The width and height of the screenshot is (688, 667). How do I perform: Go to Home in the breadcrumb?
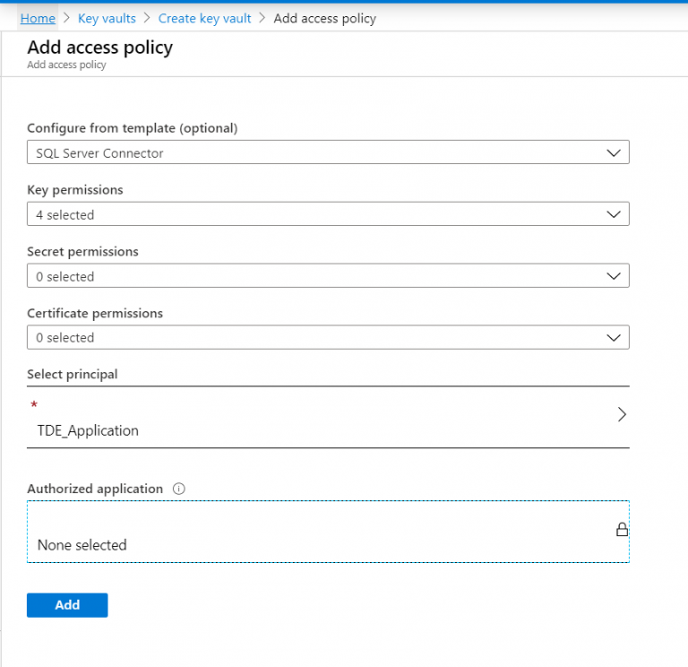click(38, 18)
